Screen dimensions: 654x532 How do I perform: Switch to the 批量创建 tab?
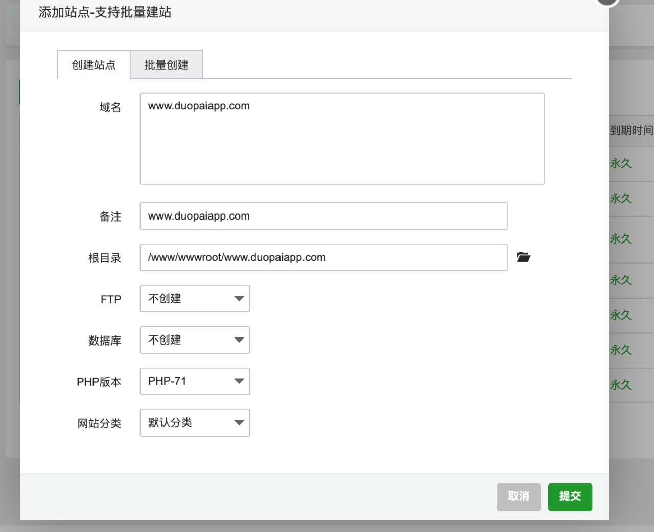167,65
